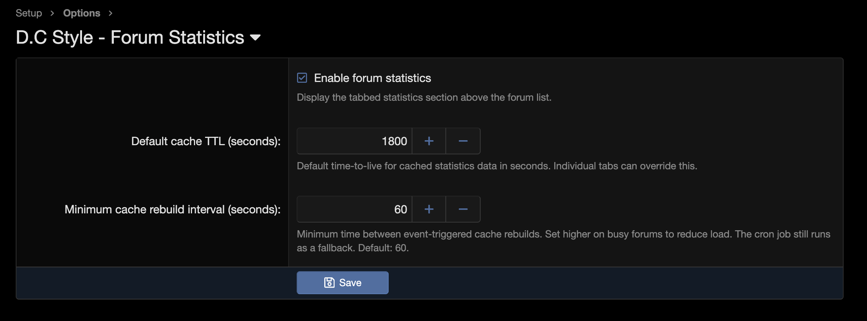Decrease rebuild interval using minus icon
The image size is (867, 321).
(x=463, y=209)
